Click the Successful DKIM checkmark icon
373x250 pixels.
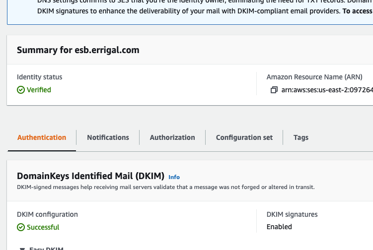[21, 227]
